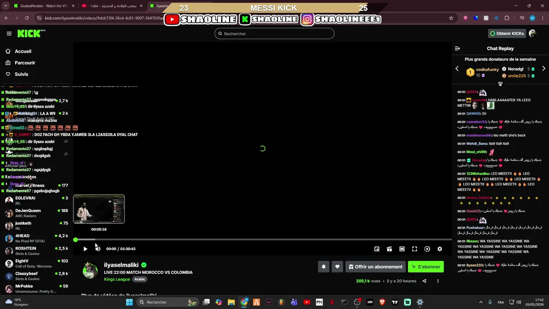The image size is (549, 309).
Task: Show previous top donors
Action: point(457,69)
